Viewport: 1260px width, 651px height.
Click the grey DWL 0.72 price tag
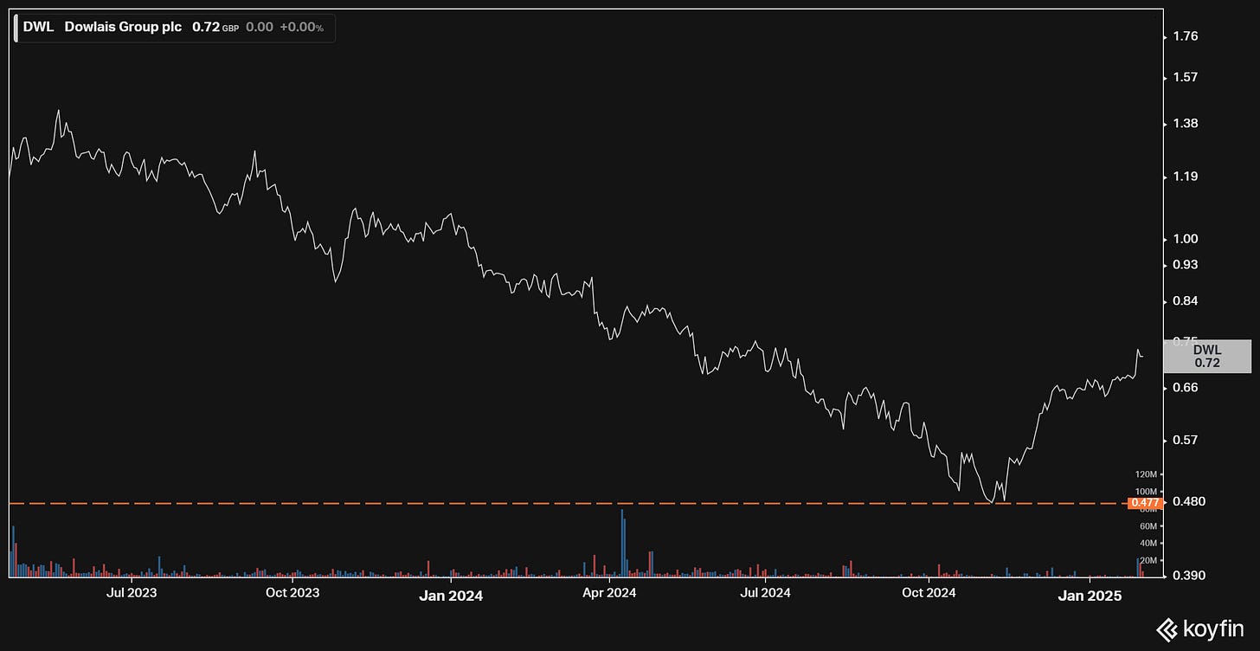pyautogui.click(x=1207, y=357)
